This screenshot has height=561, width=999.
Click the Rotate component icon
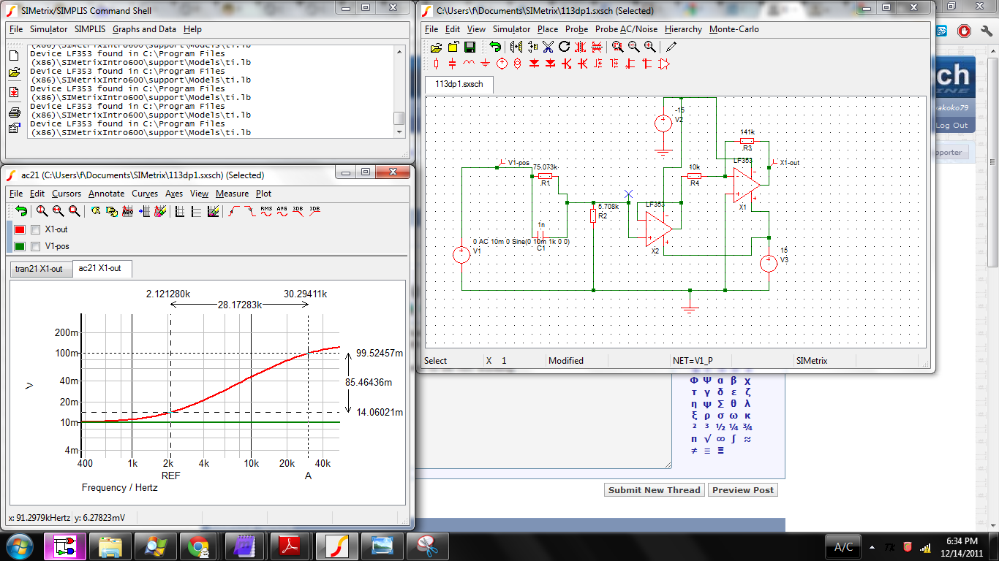tap(564, 47)
